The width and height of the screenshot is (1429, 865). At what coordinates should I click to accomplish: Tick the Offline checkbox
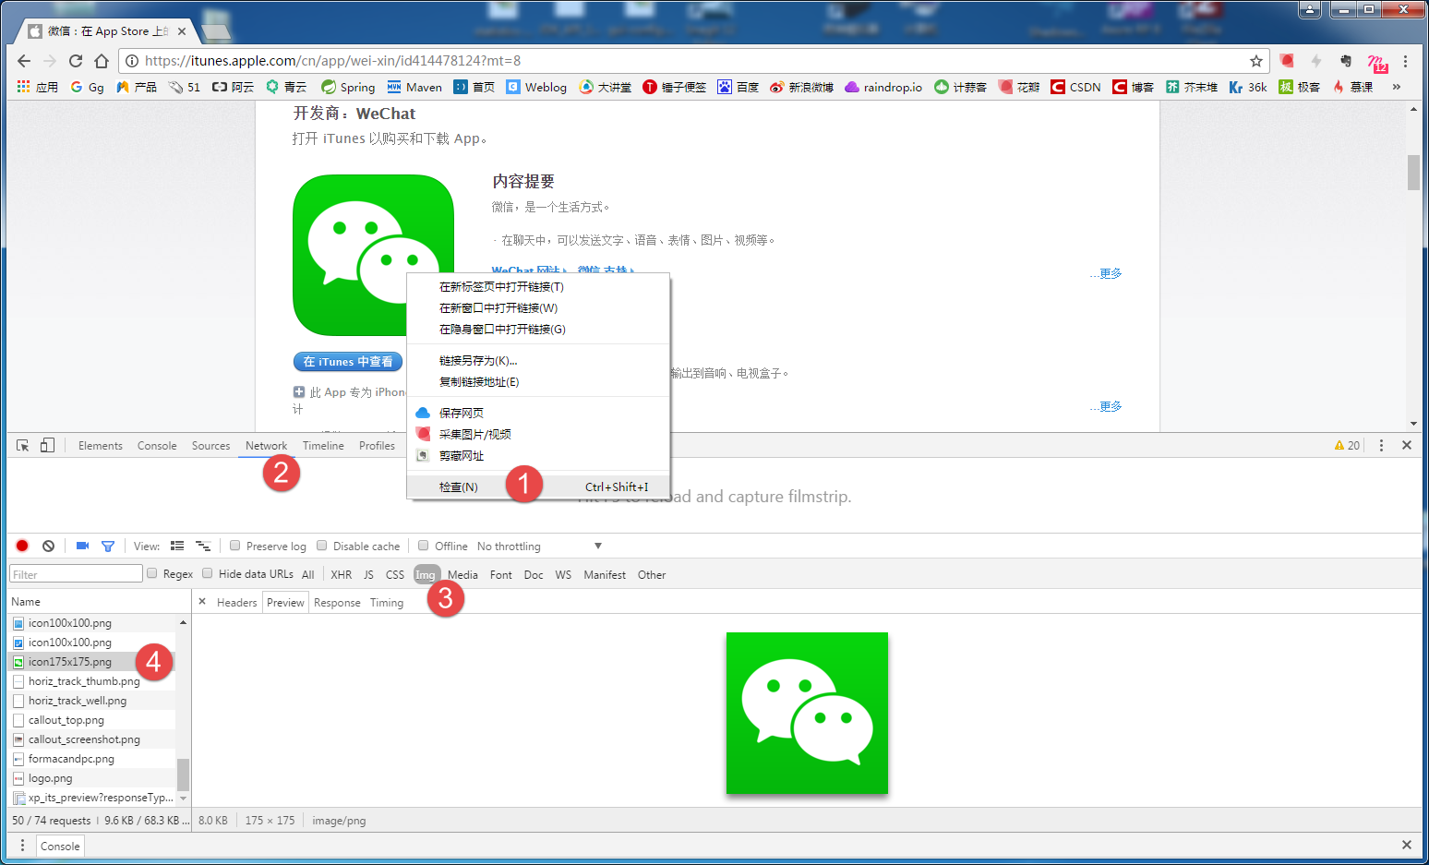tap(424, 546)
